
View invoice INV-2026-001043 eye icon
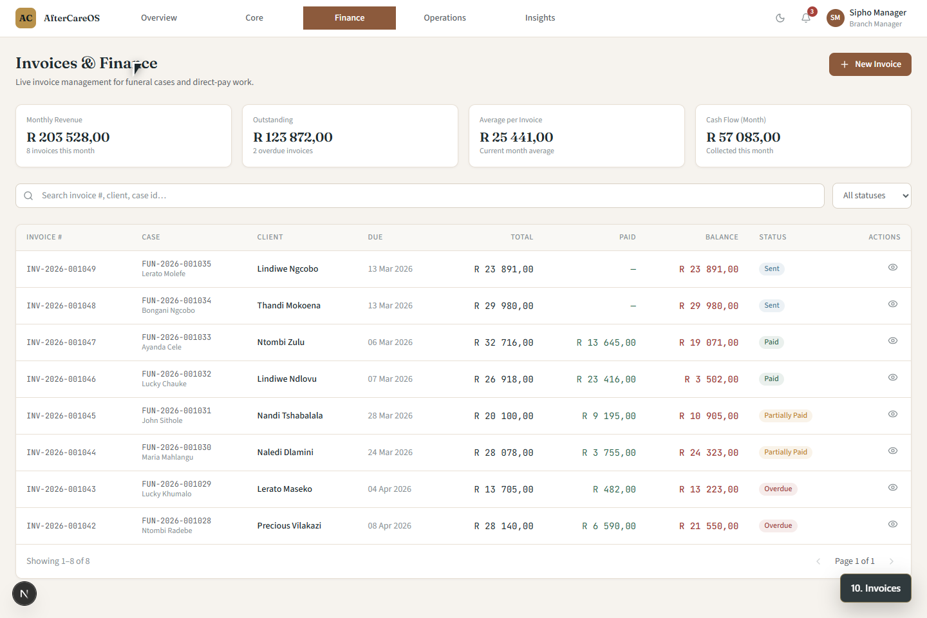point(893,487)
